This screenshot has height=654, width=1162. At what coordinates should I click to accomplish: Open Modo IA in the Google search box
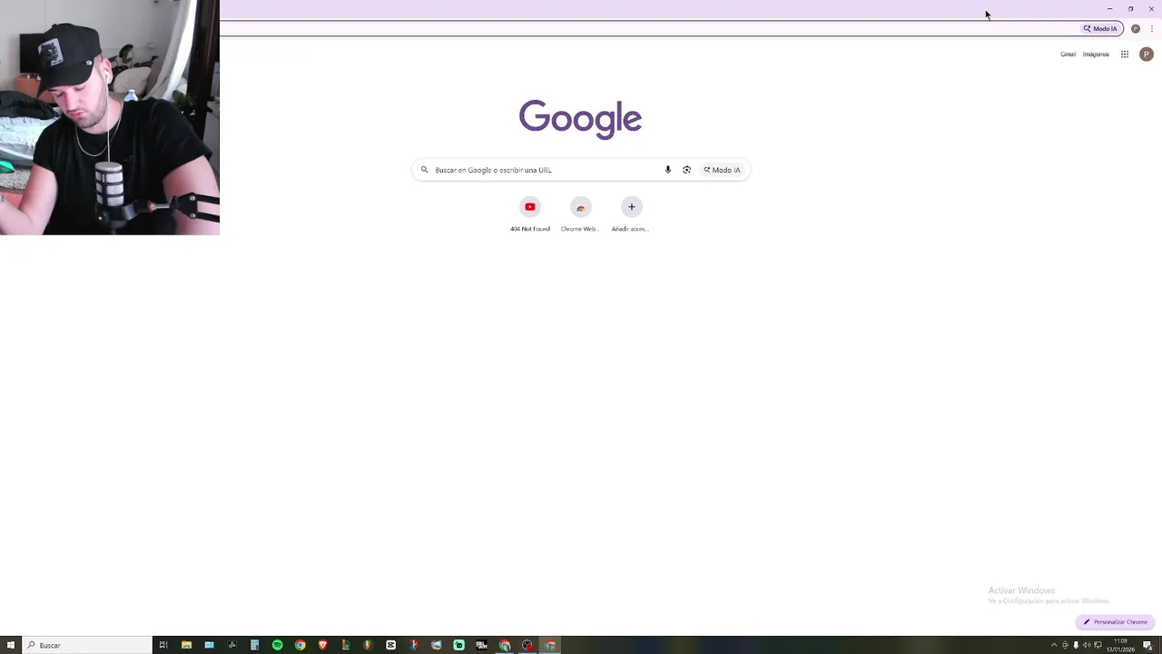click(722, 170)
